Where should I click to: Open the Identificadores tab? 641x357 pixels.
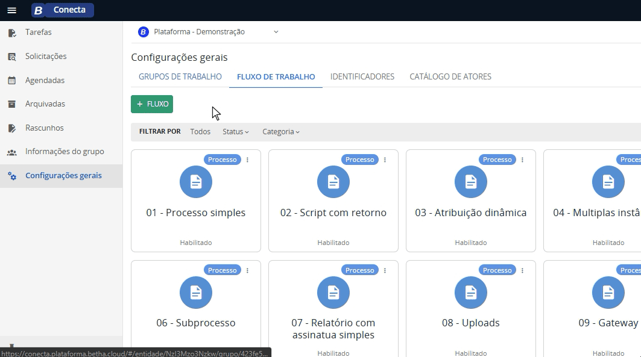[362, 76]
